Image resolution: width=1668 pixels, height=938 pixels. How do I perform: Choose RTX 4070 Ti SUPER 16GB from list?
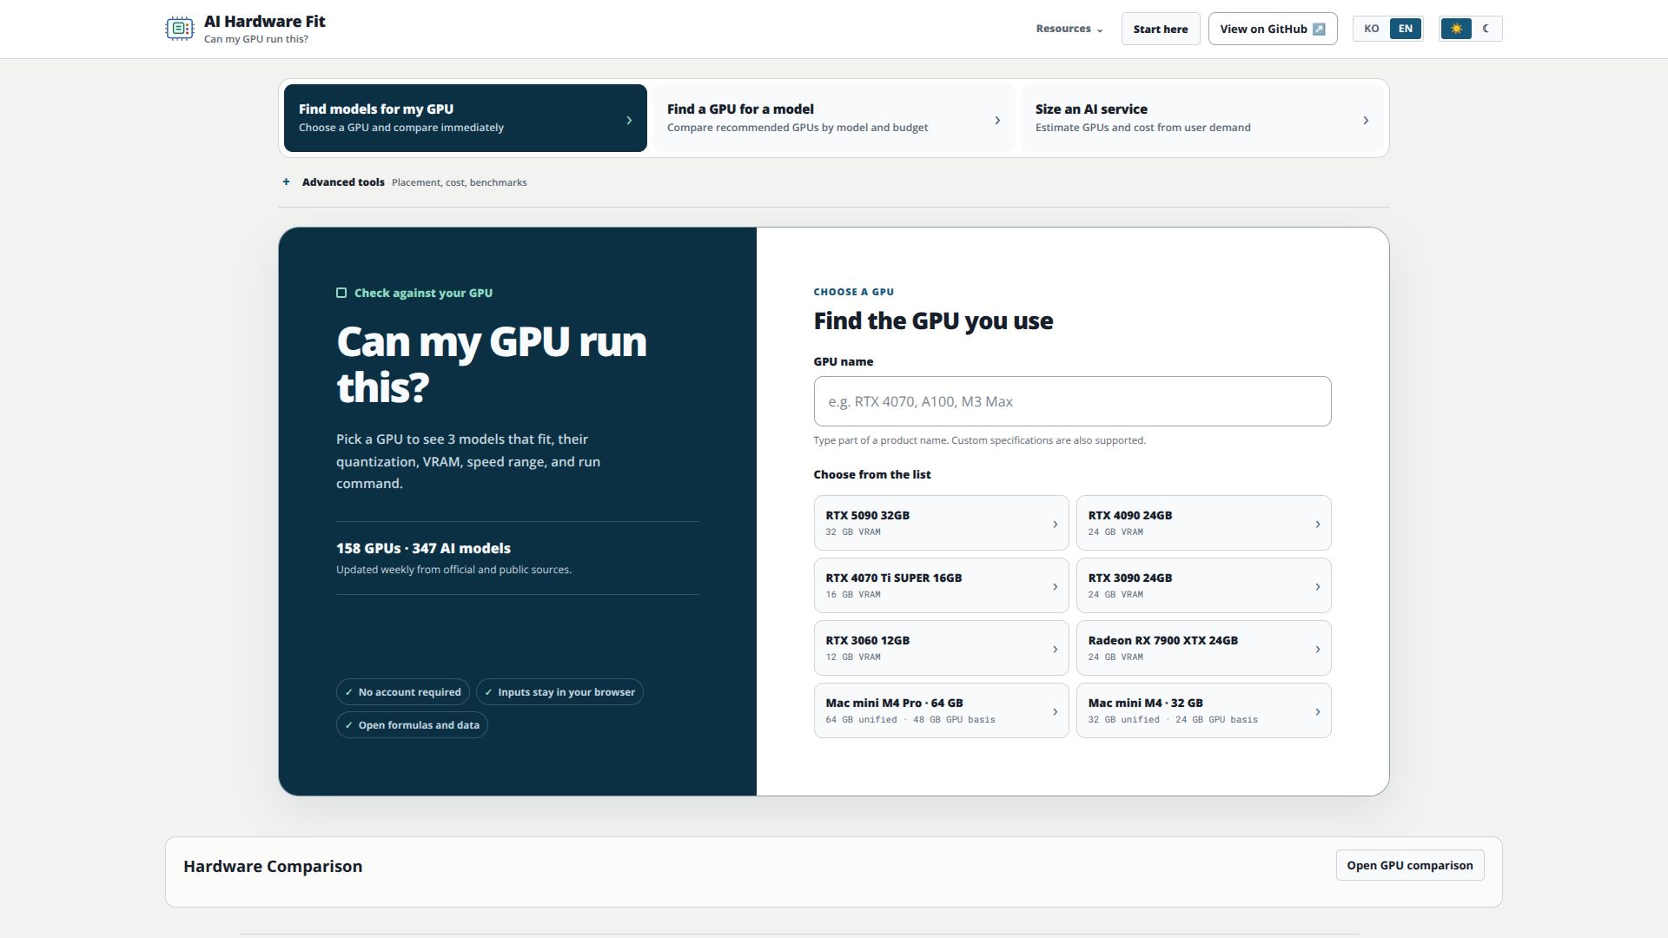[x=941, y=585]
